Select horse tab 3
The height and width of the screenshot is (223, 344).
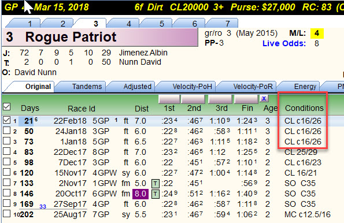click(x=90, y=23)
